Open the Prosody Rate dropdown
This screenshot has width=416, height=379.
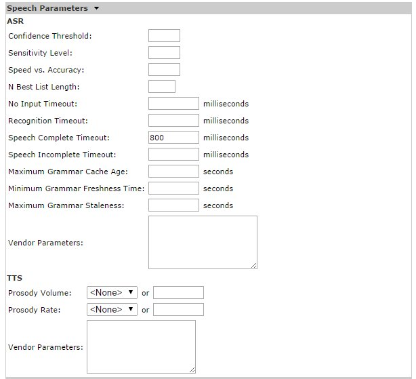tap(112, 310)
